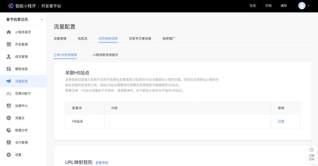318x166 pixels.
Task: Select the 已有H5资源替换 sub-tab
Action: (x=65, y=55)
